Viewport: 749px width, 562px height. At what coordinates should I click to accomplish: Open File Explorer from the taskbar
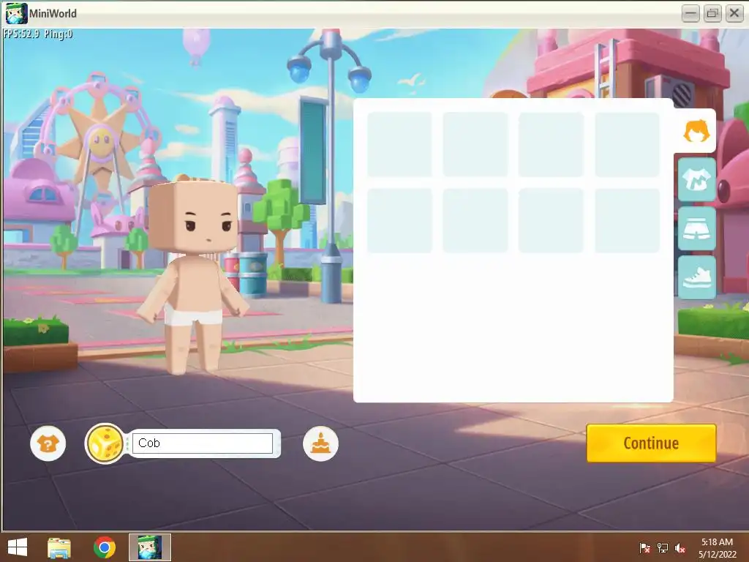click(59, 547)
